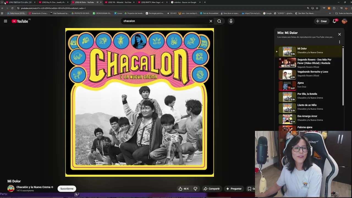Click the orange extension icon in the toolbar
Viewport: 352px width, 198px height.
(x=329, y=8)
